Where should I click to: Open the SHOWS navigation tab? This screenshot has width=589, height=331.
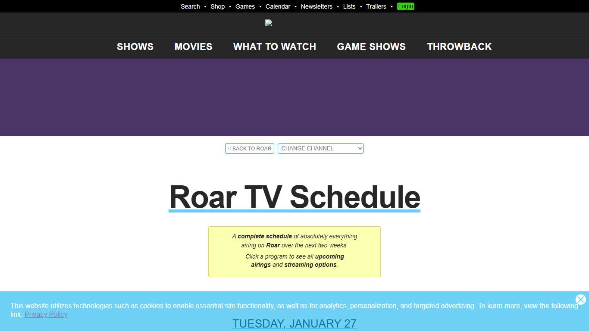tap(135, 47)
